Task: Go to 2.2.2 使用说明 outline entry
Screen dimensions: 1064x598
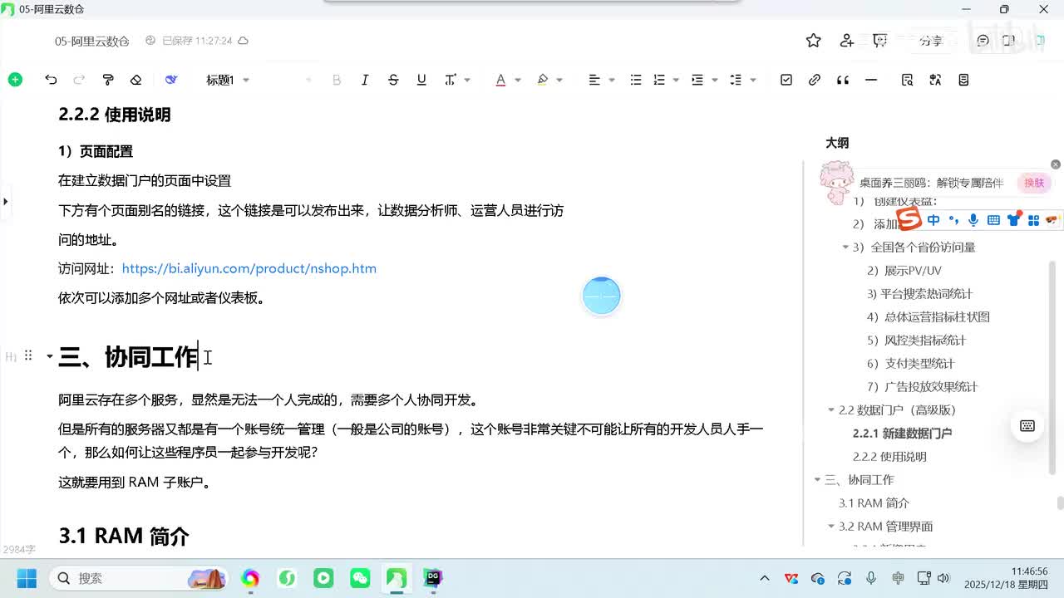Action: coord(889,457)
